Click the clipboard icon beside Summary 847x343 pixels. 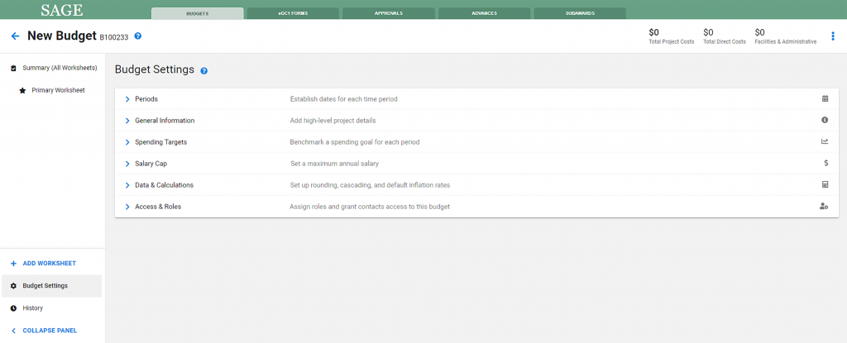tap(13, 68)
